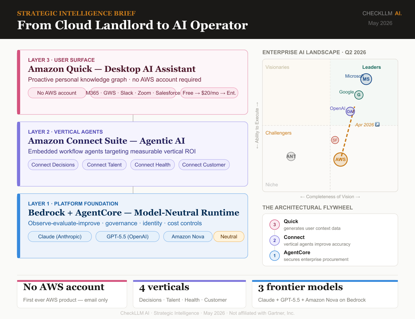Click the Embedded workflow agents subtitle
Image resolution: width=415 pixels, height=319 pixels.
tap(112, 152)
